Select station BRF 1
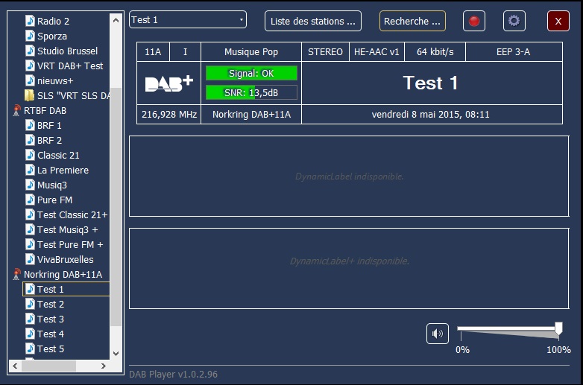Viewport: 583px width, 385px height. pyautogui.click(x=48, y=126)
